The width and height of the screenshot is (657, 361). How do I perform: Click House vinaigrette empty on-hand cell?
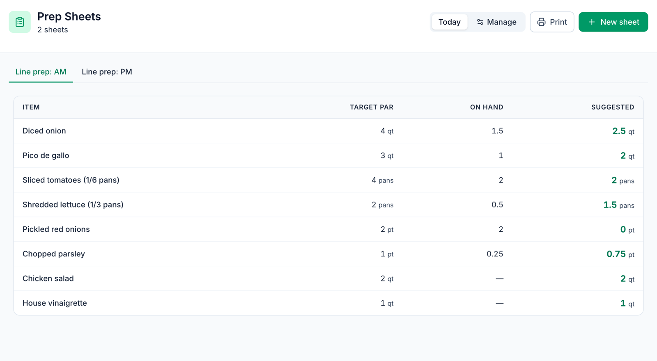point(499,303)
